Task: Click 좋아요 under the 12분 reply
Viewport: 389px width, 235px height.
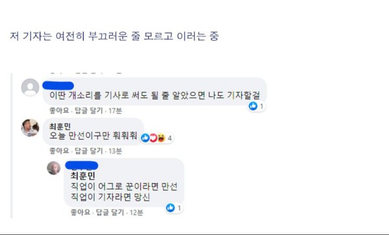Action: point(80,212)
